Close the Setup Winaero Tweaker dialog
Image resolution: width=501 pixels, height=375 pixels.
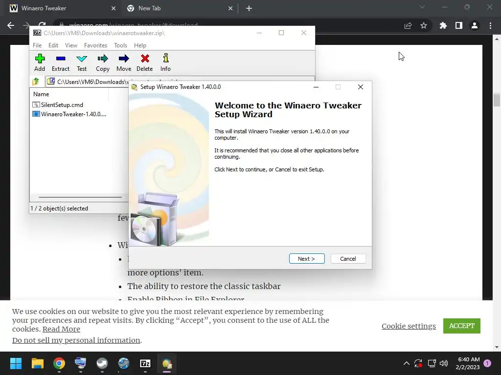tap(361, 87)
